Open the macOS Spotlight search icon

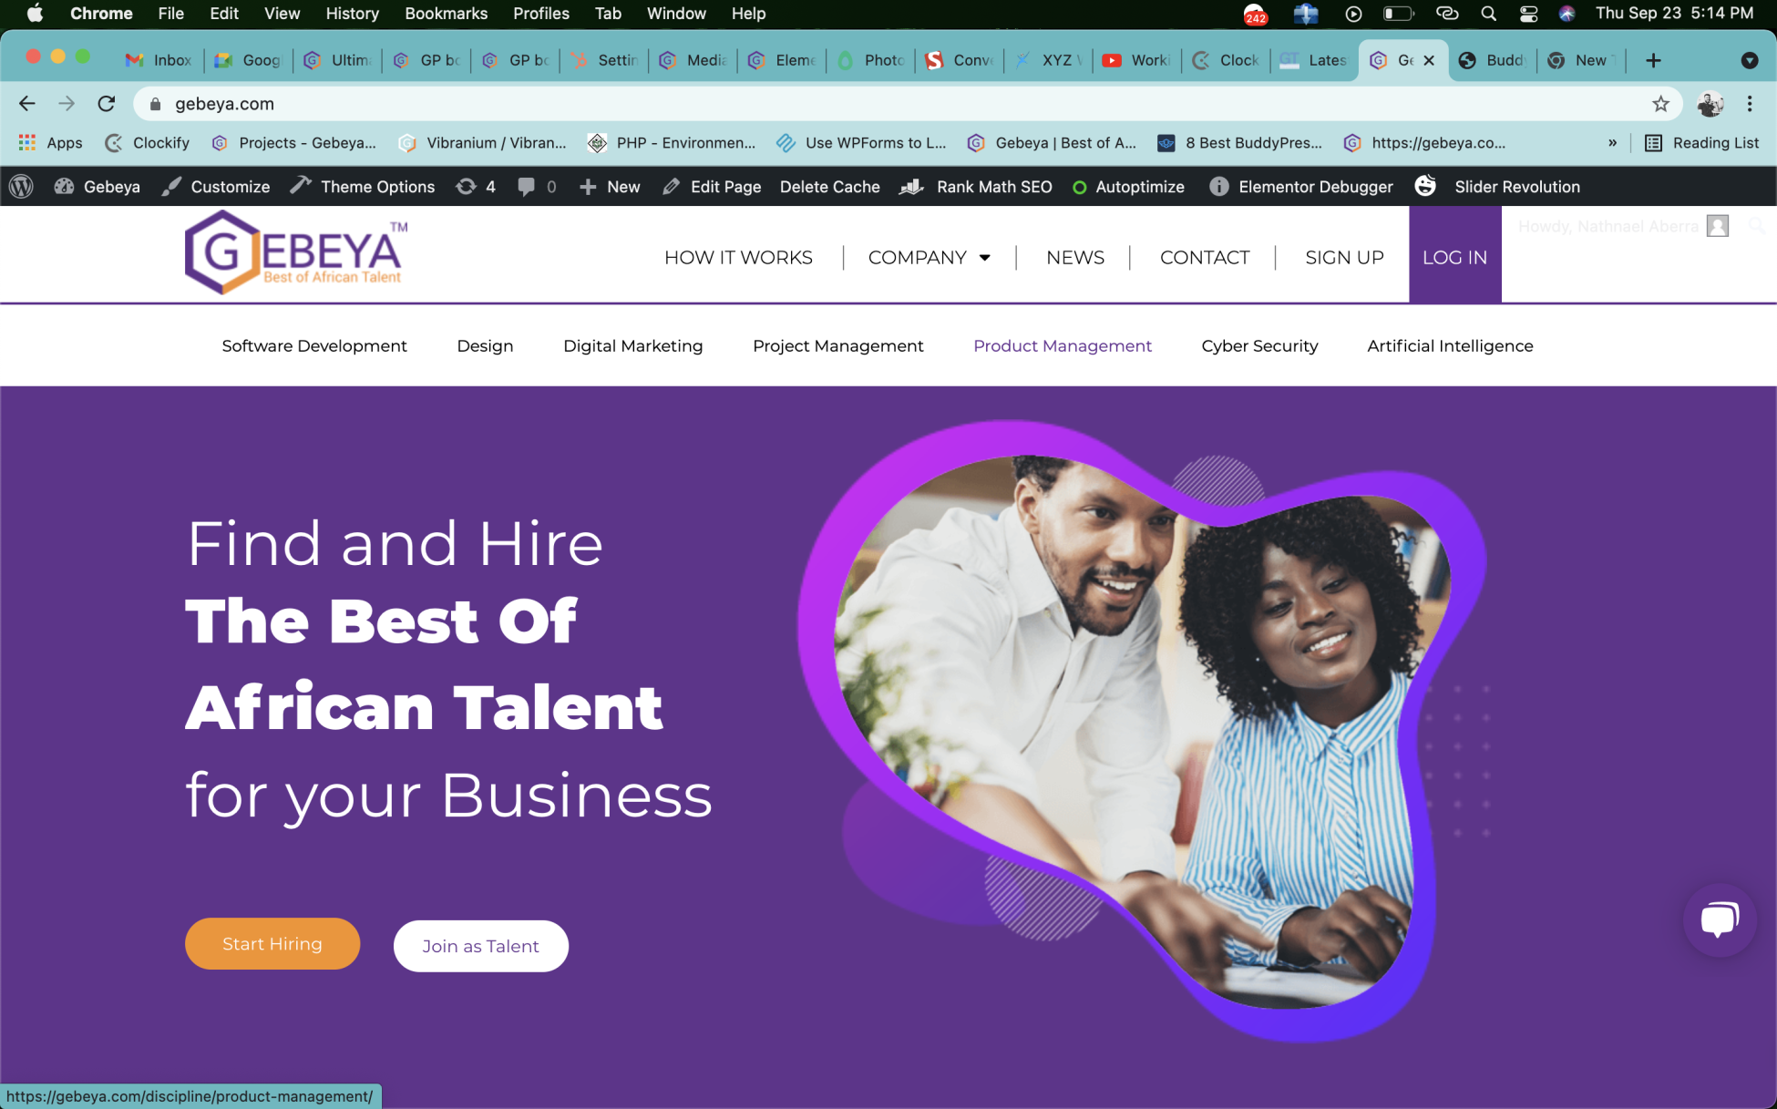pyautogui.click(x=1488, y=14)
